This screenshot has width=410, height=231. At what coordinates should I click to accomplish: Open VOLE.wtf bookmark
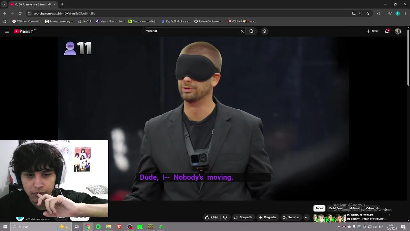point(242,21)
